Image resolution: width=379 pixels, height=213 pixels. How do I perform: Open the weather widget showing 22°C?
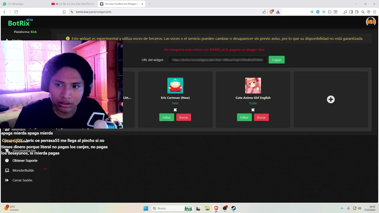(12, 208)
